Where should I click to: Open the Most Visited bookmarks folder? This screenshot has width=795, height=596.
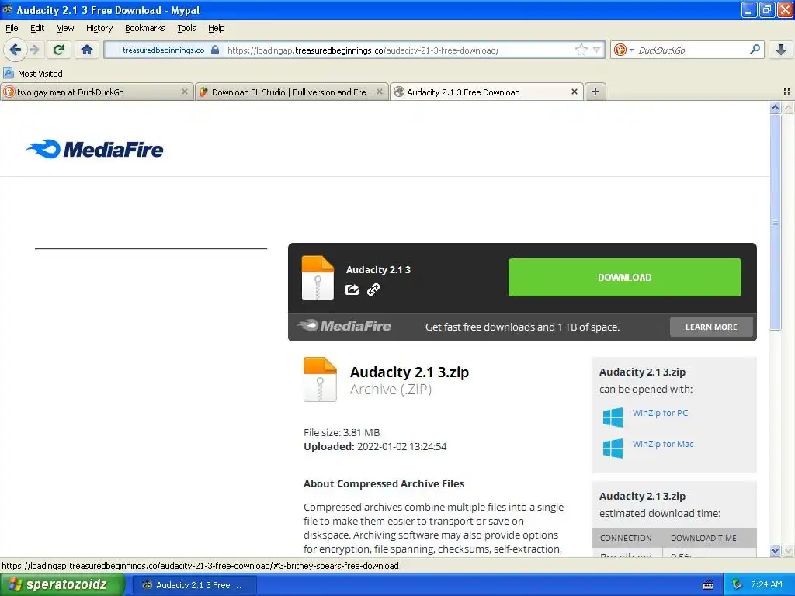tap(33, 74)
